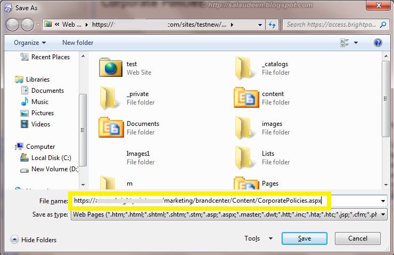Open the Save as type dropdown
Image resolution: width=394 pixels, height=255 pixels.
point(229,214)
